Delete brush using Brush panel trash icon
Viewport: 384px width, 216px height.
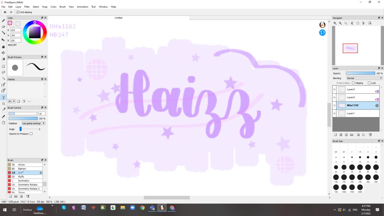click(28, 196)
